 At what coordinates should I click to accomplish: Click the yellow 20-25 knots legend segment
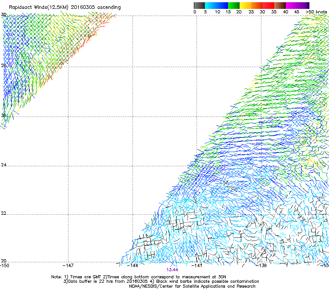[245, 5]
